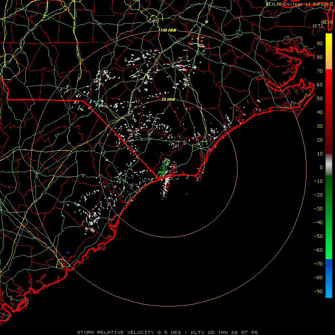Click the "100 NMI" range ring label
This screenshot has height=335, width=335.
(168, 31)
